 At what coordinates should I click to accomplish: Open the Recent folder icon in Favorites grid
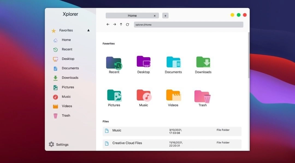[x=114, y=63]
